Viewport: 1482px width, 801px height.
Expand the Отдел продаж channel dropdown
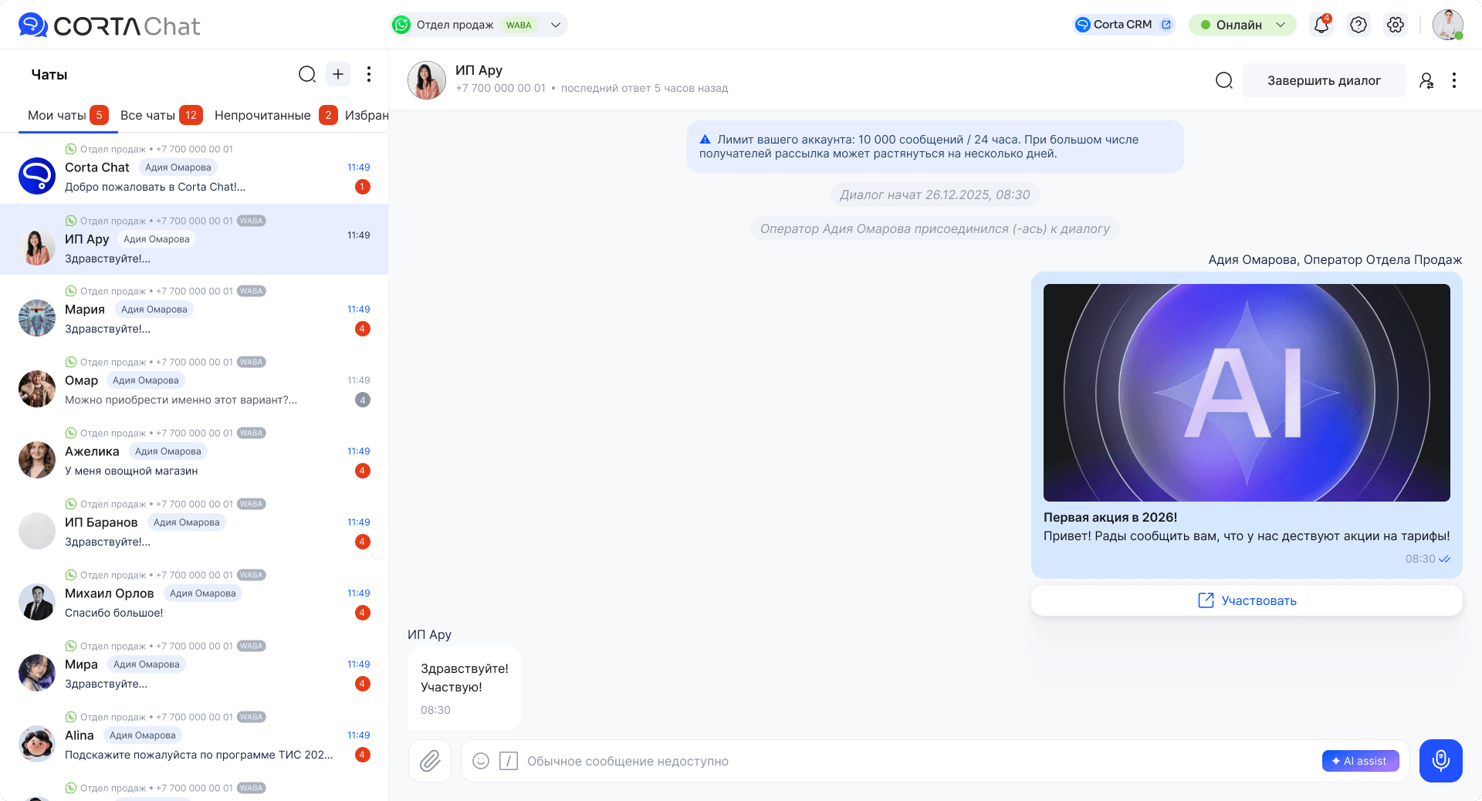[x=556, y=25]
